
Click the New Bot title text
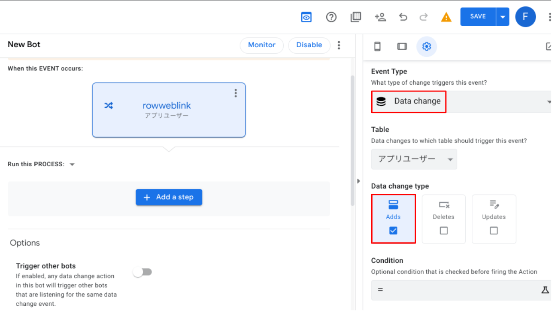[x=24, y=45]
